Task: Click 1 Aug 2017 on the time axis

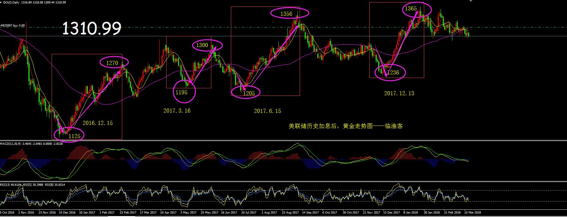Action: (270, 213)
